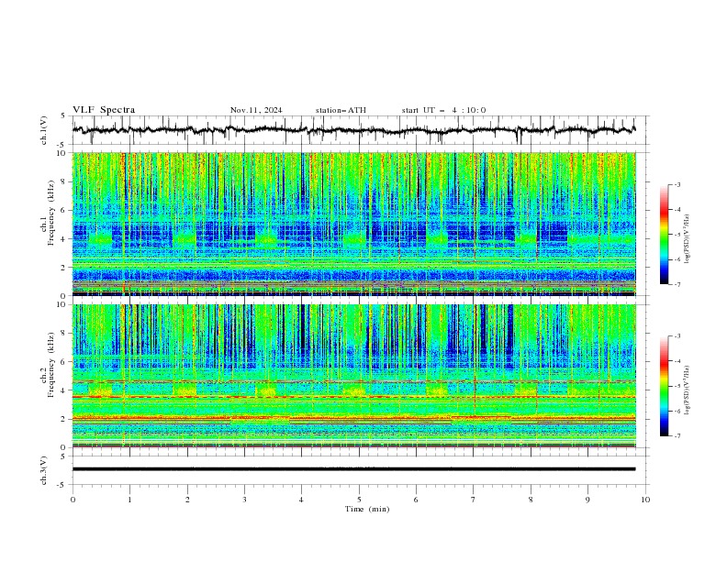The height and width of the screenshot is (561, 727).
Task: Click the "-4" label on the lower colorbar
Action: [677, 361]
